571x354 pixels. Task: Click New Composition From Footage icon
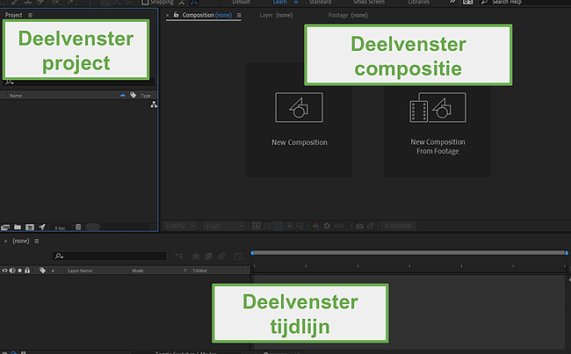pos(437,107)
